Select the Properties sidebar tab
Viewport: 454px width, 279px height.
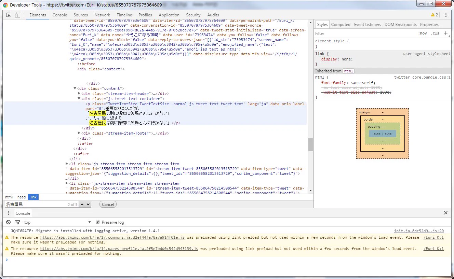pos(429,25)
